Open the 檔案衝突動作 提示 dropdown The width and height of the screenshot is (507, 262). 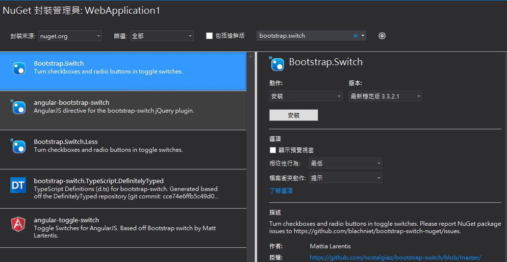click(x=345, y=178)
